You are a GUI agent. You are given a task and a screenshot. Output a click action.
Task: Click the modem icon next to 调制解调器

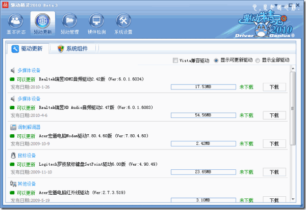13,127
